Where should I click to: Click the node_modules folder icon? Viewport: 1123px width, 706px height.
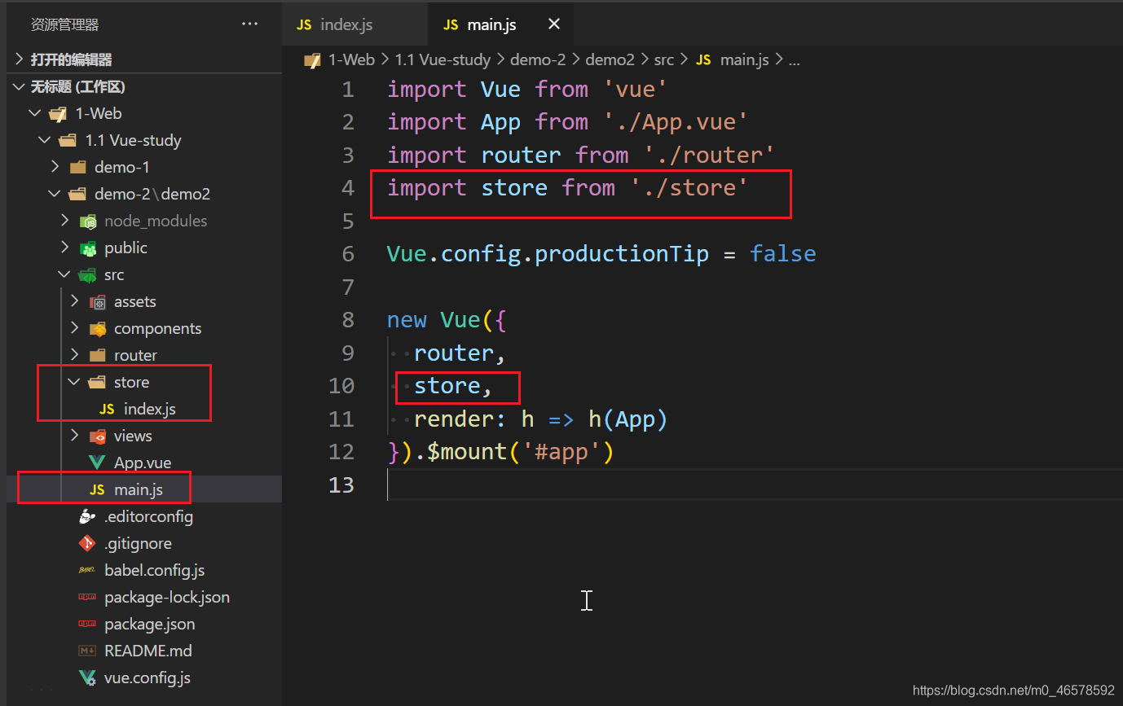coord(87,221)
